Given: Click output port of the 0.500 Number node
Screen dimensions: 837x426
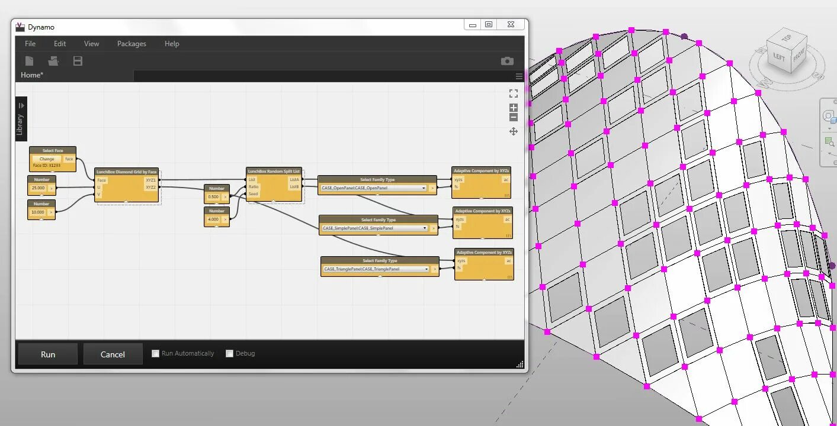Looking at the screenshot, I should pyautogui.click(x=225, y=196).
